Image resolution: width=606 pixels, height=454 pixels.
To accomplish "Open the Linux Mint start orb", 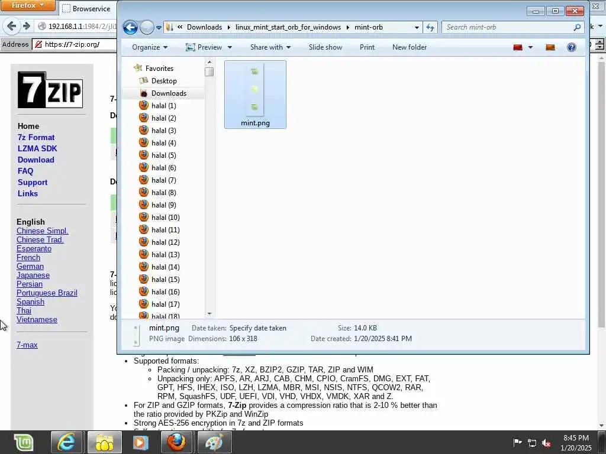I will [24, 442].
